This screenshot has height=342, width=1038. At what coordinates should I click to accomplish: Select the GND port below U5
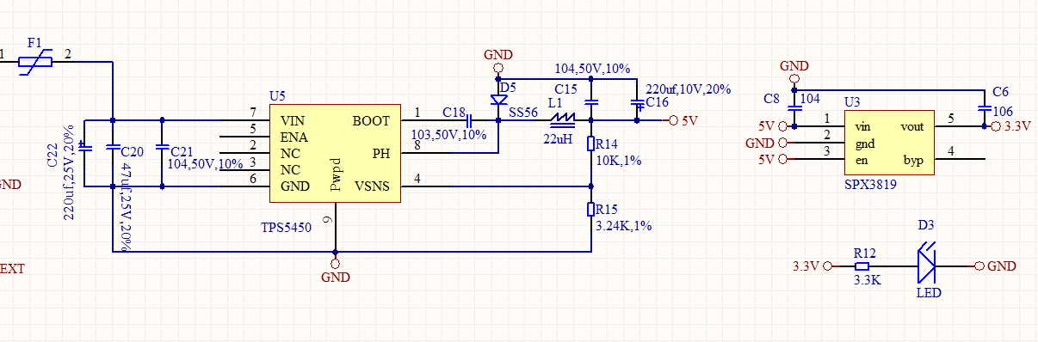click(x=335, y=271)
